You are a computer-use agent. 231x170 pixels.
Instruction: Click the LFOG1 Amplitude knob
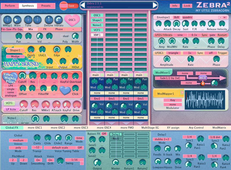point(167,59)
